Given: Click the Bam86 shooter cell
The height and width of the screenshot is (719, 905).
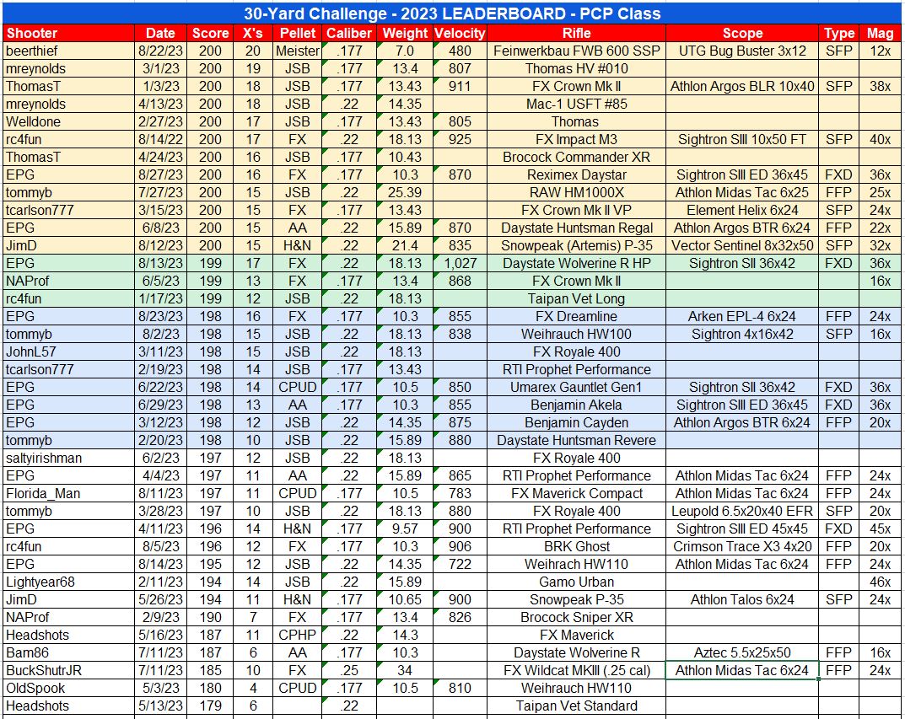Looking at the screenshot, I should [68, 652].
